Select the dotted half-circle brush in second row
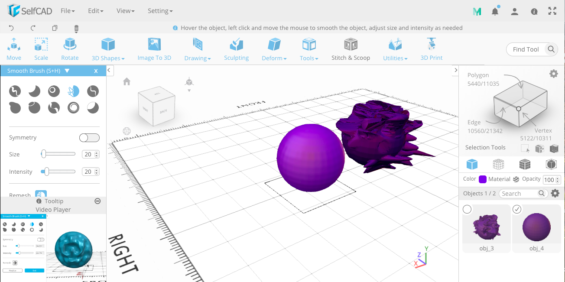 (x=93, y=107)
